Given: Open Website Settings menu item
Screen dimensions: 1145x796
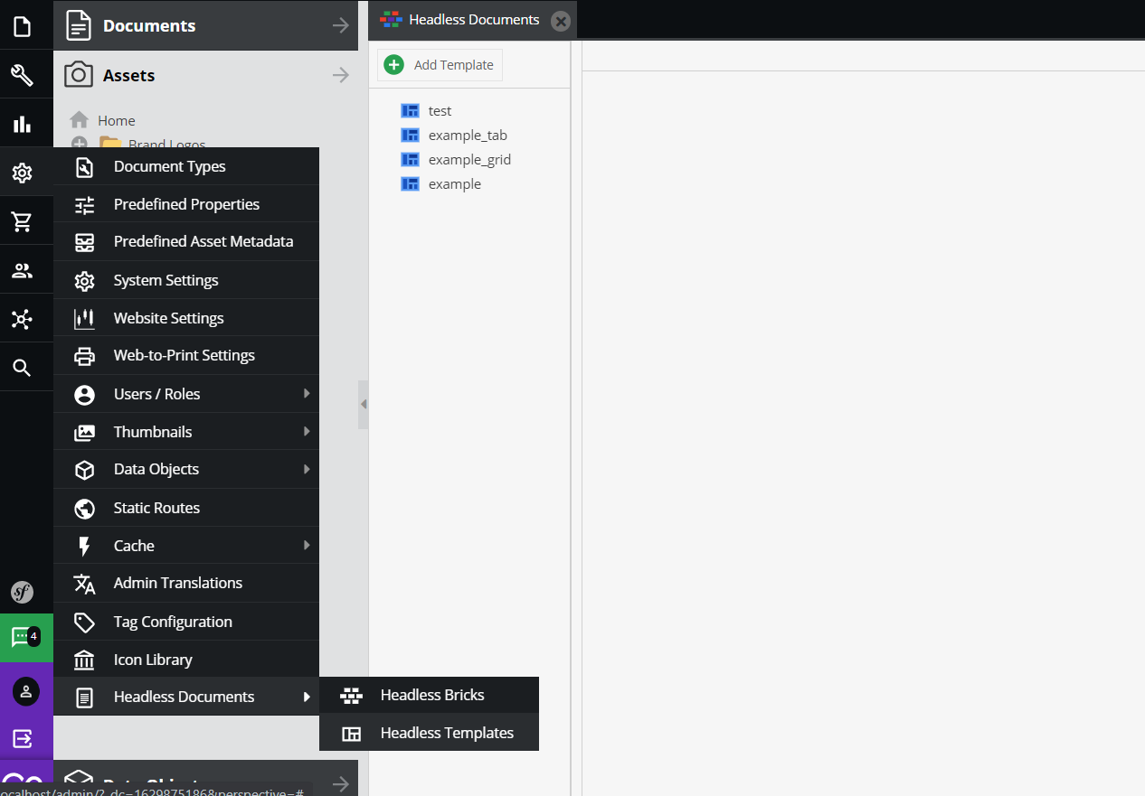Looking at the screenshot, I should pyautogui.click(x=186, y=318).
